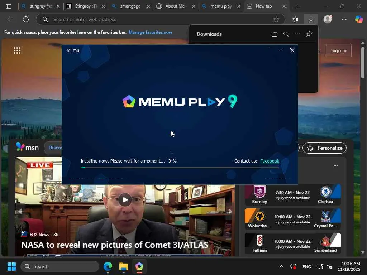Click the Personalize button

(324, 148)
